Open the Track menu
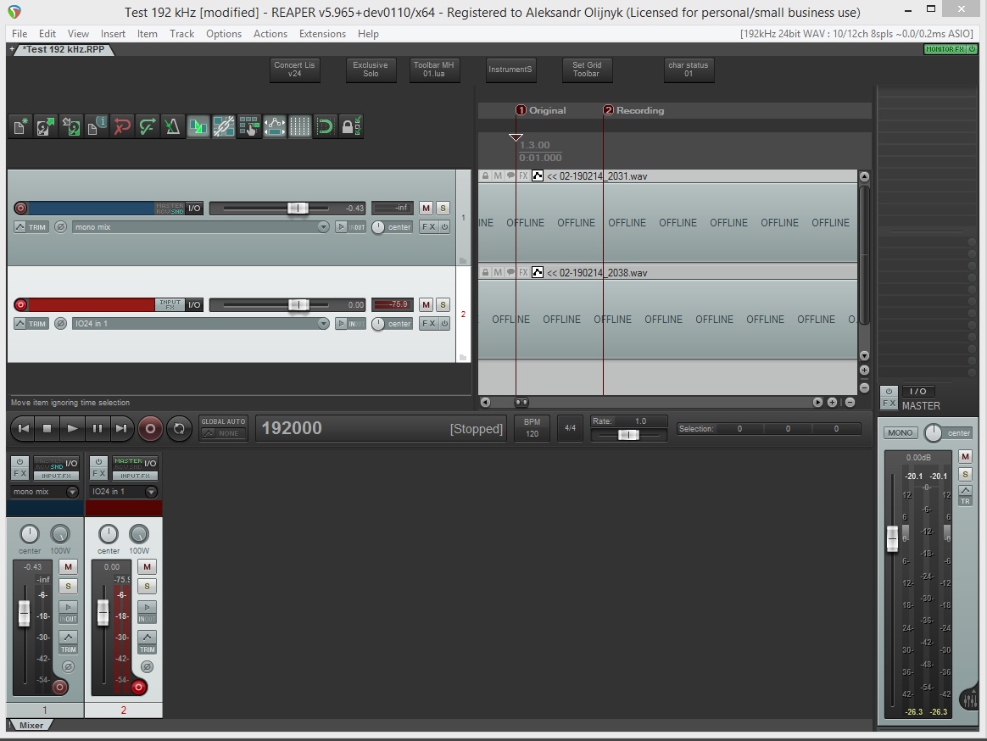This screenshot has width=987, height=741. coord(182,34)
